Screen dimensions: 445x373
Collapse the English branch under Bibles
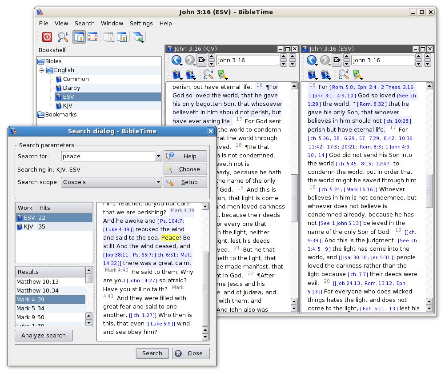tap(41, 70)
